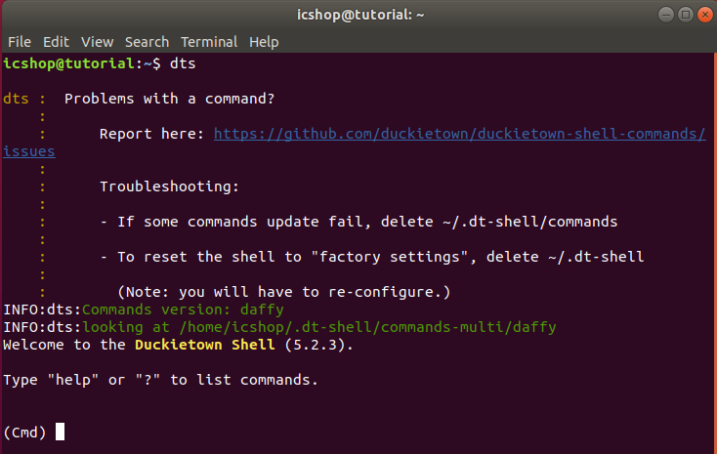This screenshot has height=454, width=717.
Task: Open the Edit menu
Action: pyautogui.click(x=56, y=42)
